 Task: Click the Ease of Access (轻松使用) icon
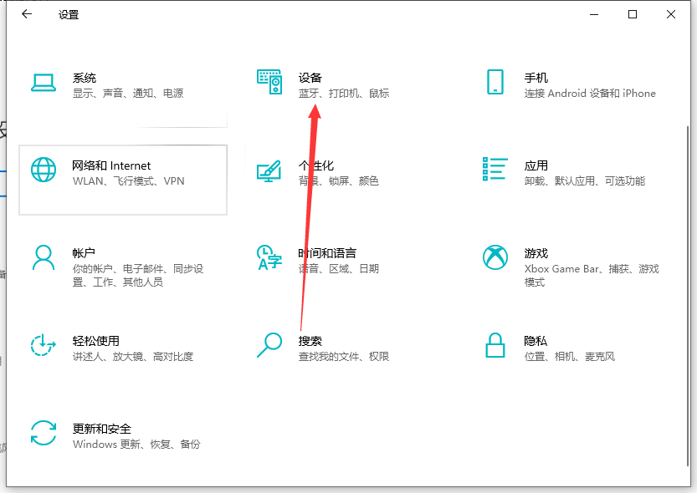click(44, 345)
